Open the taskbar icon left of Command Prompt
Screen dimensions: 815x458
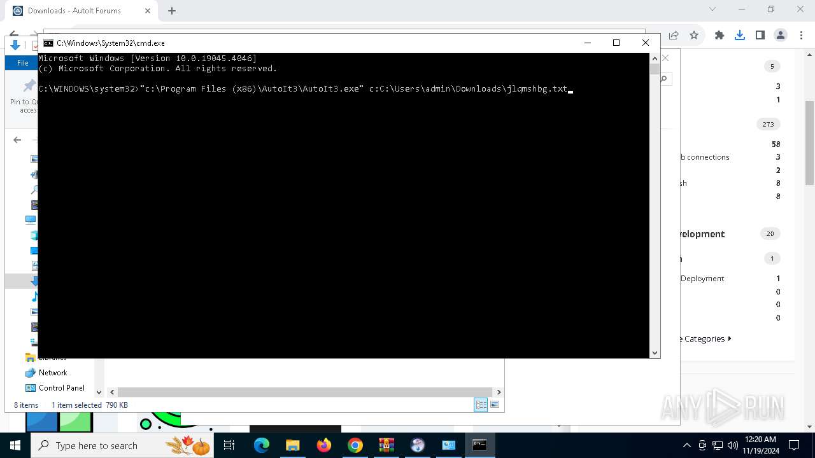click(448, 445)
